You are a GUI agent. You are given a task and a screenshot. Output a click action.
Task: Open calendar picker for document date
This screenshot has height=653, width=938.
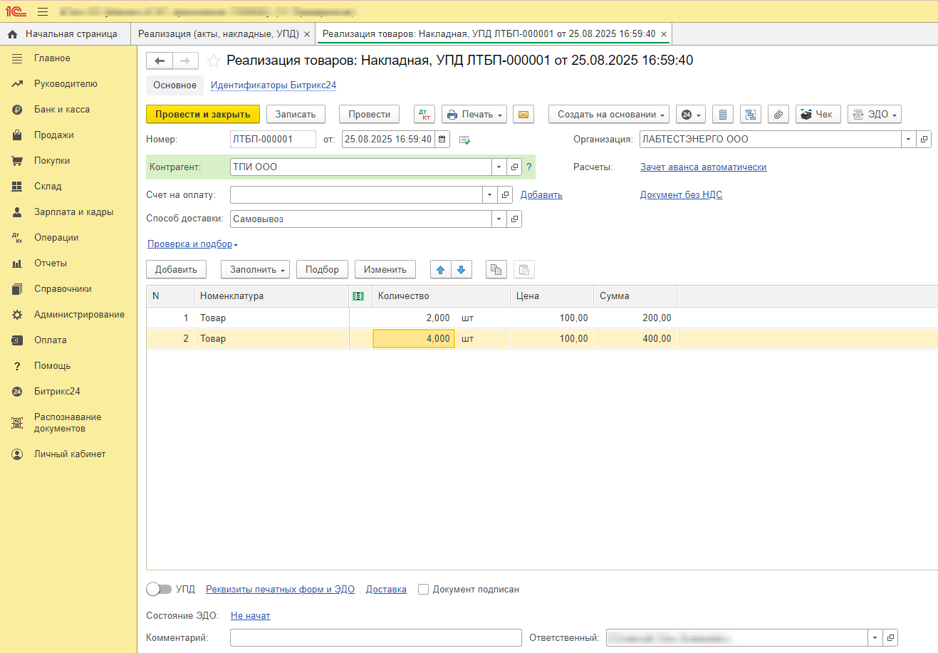coord(442,140)
